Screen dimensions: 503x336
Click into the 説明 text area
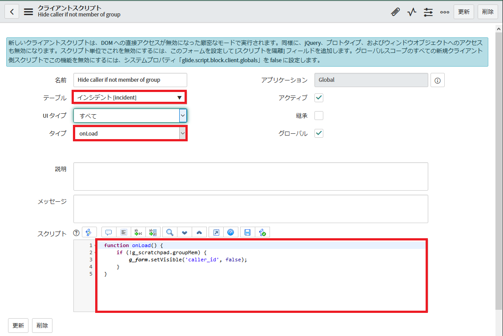click(x=250, y=176)
